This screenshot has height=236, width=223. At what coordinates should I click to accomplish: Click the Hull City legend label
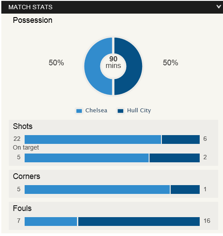pos(139,111)
